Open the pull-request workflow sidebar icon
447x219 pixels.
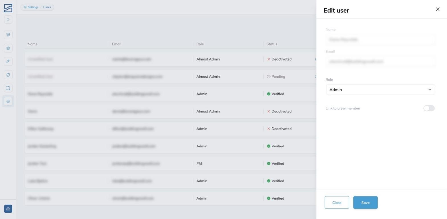click(8, 88)
